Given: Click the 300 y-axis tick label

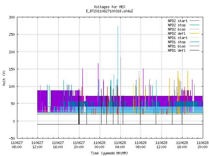Looking at the screenshot, I should 12,17.
